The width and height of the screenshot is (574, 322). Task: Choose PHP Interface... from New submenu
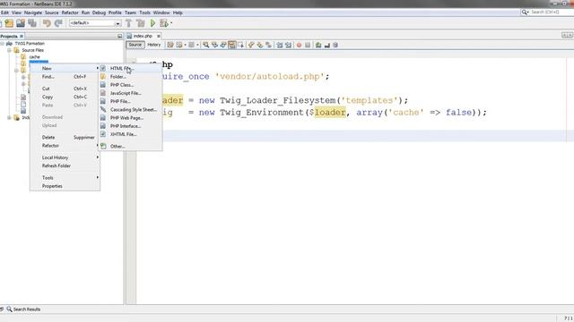pos(131,126)
